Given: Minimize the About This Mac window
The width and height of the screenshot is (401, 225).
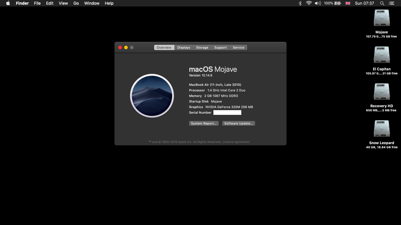Looking at the screenshot, I should click(126, 47).
